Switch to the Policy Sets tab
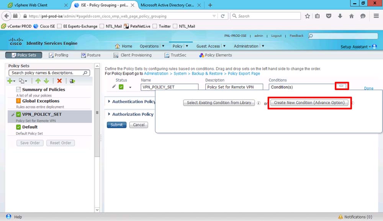This screenshot has width=383, height=221. (x=24, y=55)
